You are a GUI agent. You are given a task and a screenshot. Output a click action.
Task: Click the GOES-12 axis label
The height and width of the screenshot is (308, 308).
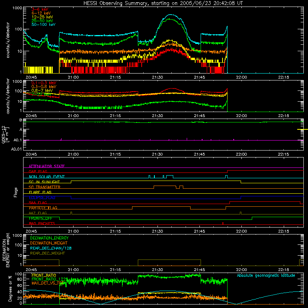[5, 134]
